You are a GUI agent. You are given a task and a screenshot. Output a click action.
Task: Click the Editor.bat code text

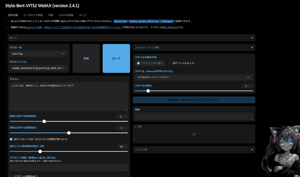tap(121, 21)
